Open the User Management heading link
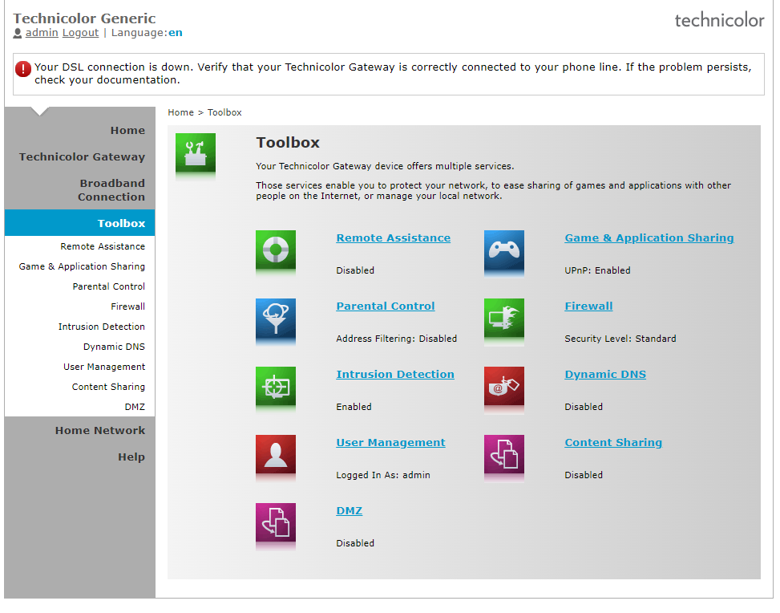Viewport: 780px width, 613px height. click(390, 443)
